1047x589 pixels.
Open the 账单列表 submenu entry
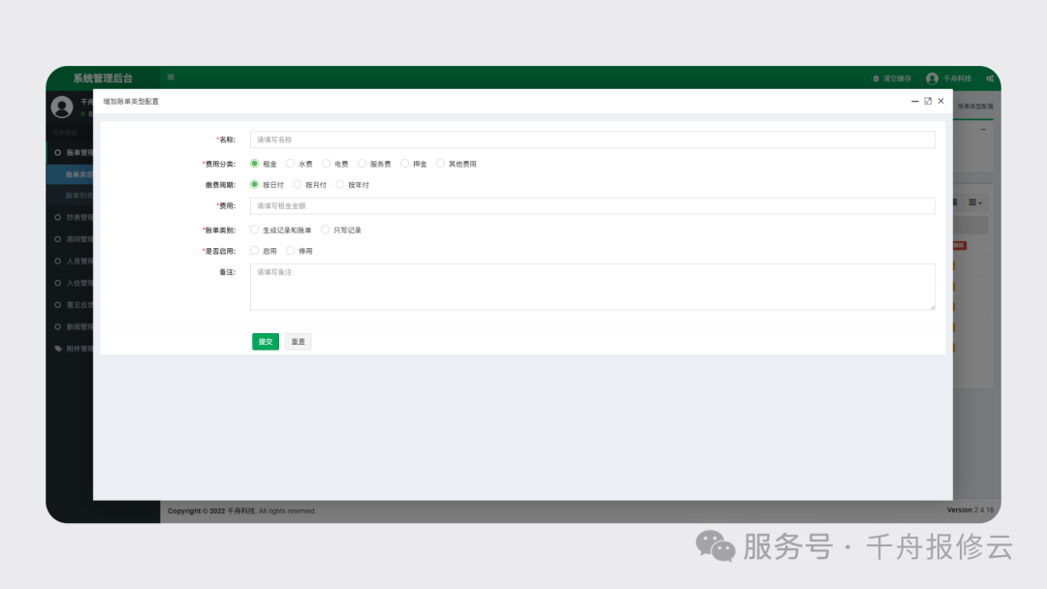[x=78, y=194]
